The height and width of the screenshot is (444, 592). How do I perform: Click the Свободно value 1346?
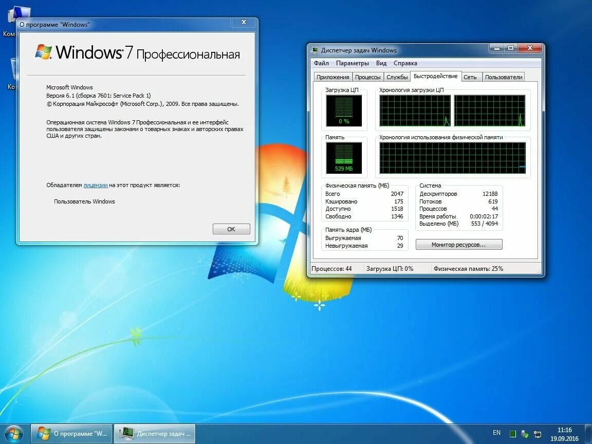[x=397, y=216]
